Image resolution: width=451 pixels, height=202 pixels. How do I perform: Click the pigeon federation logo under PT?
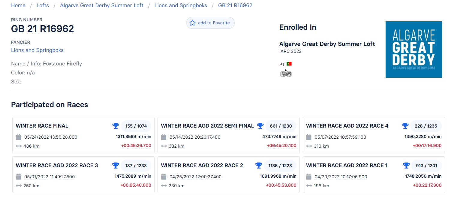point(286,73)
